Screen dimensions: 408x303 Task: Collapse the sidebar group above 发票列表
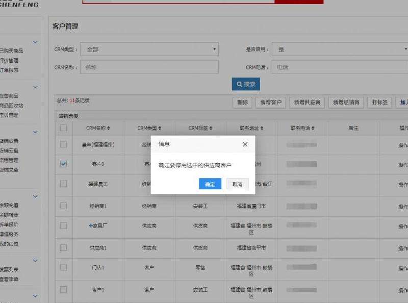coord(35,261)
